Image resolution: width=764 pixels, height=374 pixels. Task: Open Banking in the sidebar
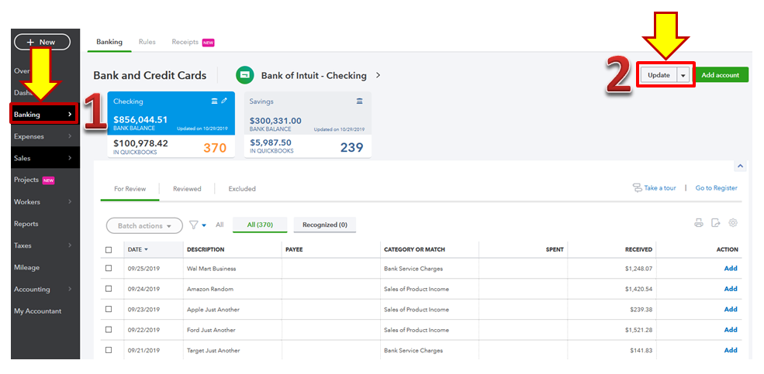click(44, 115)
